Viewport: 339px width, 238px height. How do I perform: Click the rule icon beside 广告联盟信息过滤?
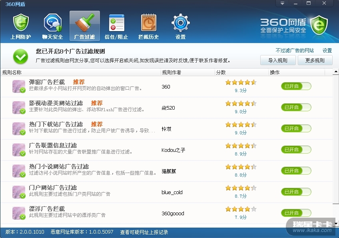tap(19, 150)
